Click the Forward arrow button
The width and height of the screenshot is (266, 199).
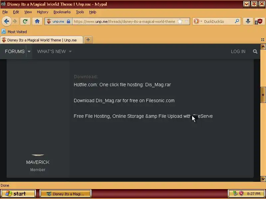(x=15, y=21)
